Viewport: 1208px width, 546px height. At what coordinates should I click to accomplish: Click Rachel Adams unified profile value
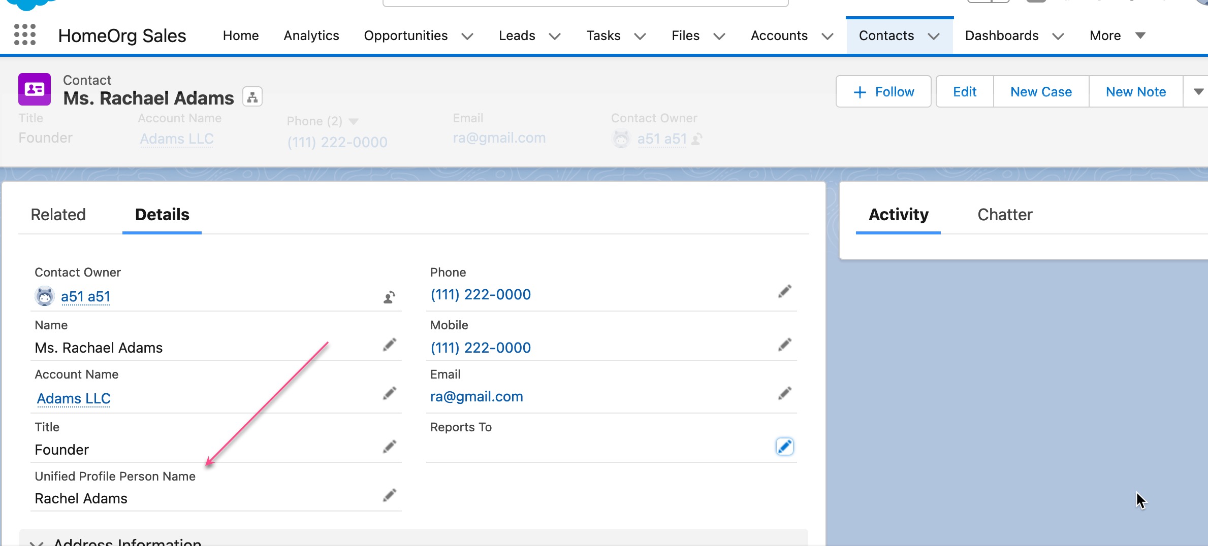point(81,498)
